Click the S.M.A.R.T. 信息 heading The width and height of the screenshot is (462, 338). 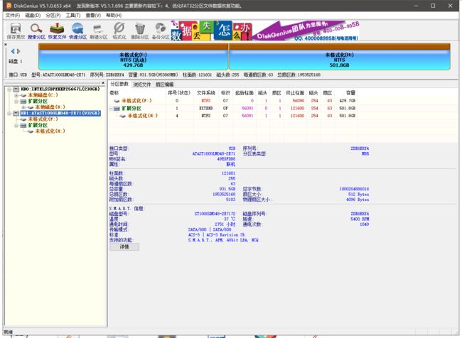point(126,209)
